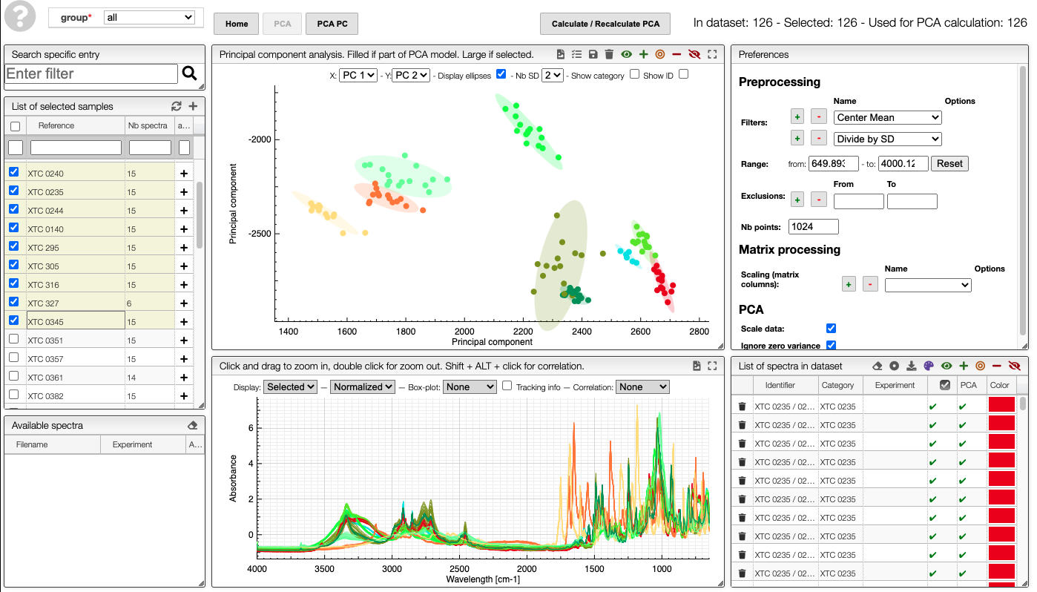
Task: Expand the PCA panel to fullscreen
Action: [x=712, y=54]
